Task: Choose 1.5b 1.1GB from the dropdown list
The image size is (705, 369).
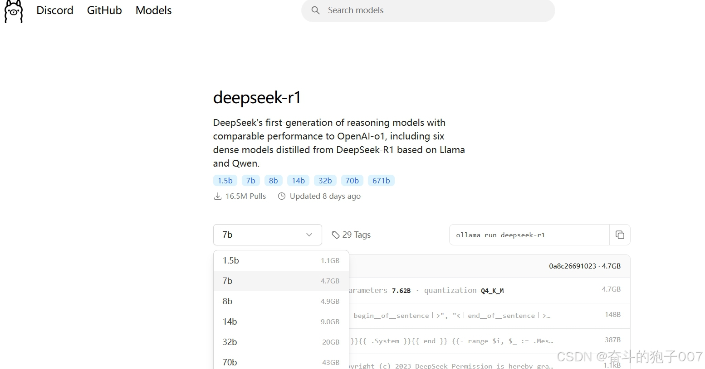Action: (281, 260)
